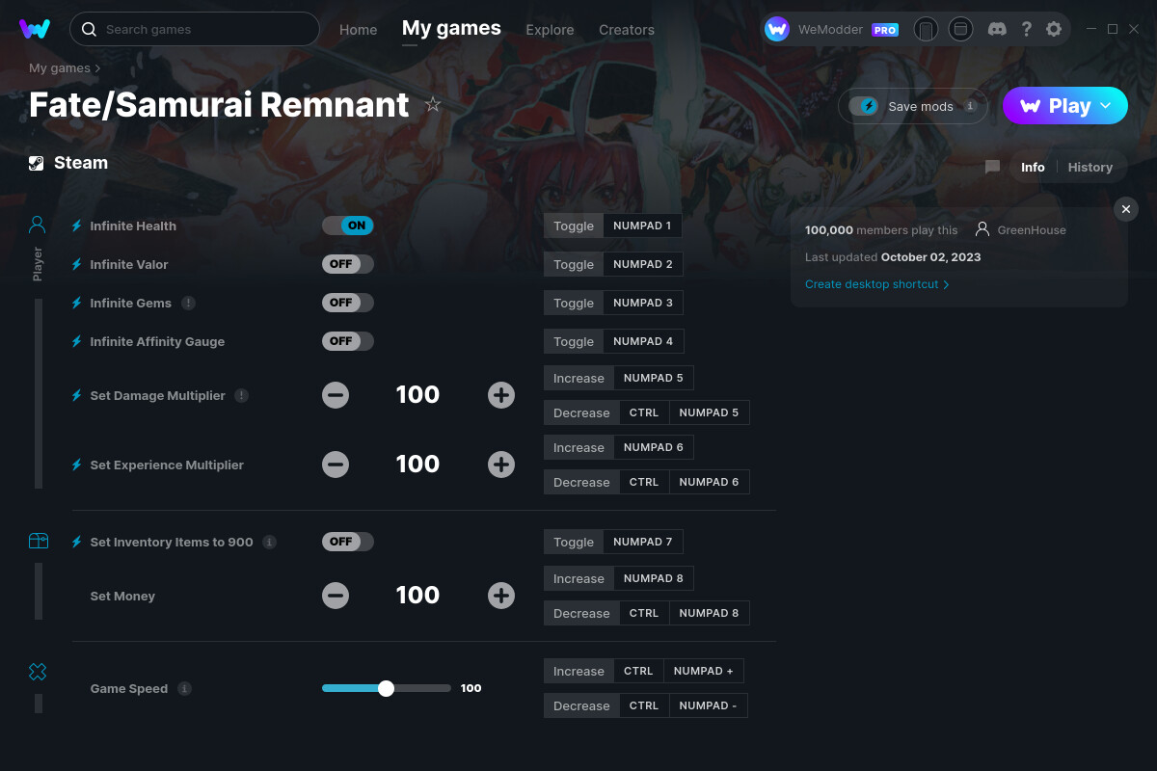Viewport: 1157px width, 771px height.
Task: Click the Infinite Health mod label
Action: 133,226
